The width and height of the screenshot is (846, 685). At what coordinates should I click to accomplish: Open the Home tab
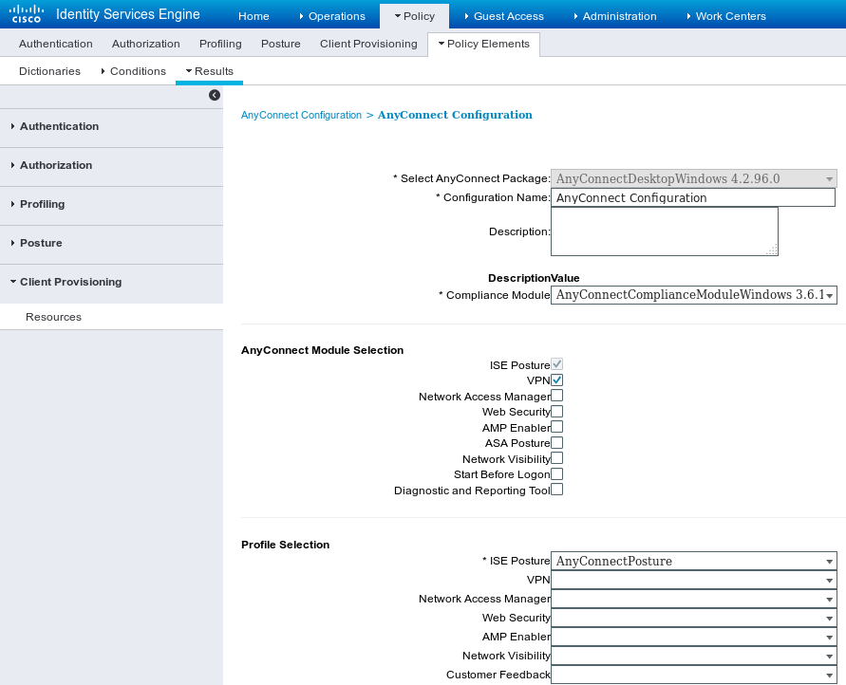[254, 16]
